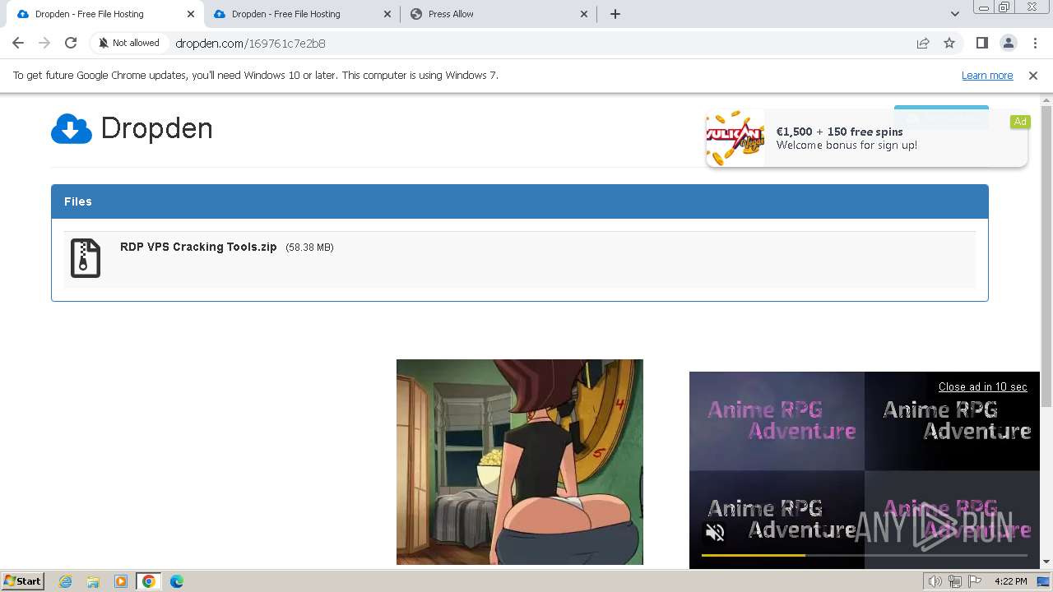Click the taskbar clock showing 4:22 PM

coord(1010,581)
